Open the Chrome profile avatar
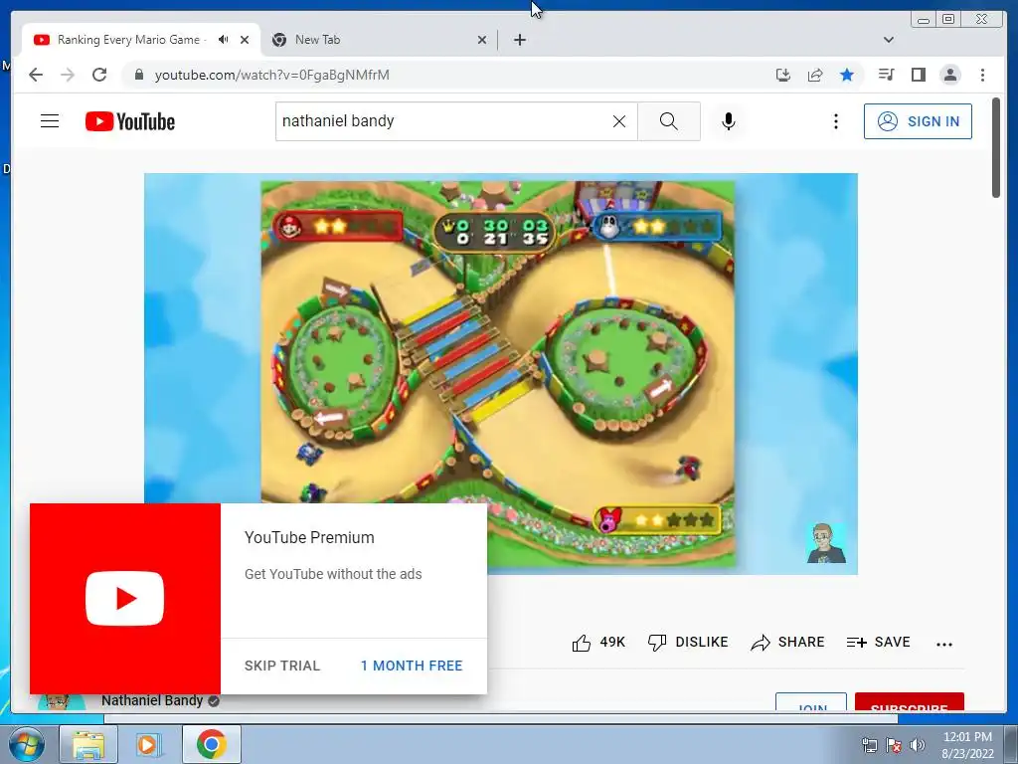 click(x=950, y=75)
